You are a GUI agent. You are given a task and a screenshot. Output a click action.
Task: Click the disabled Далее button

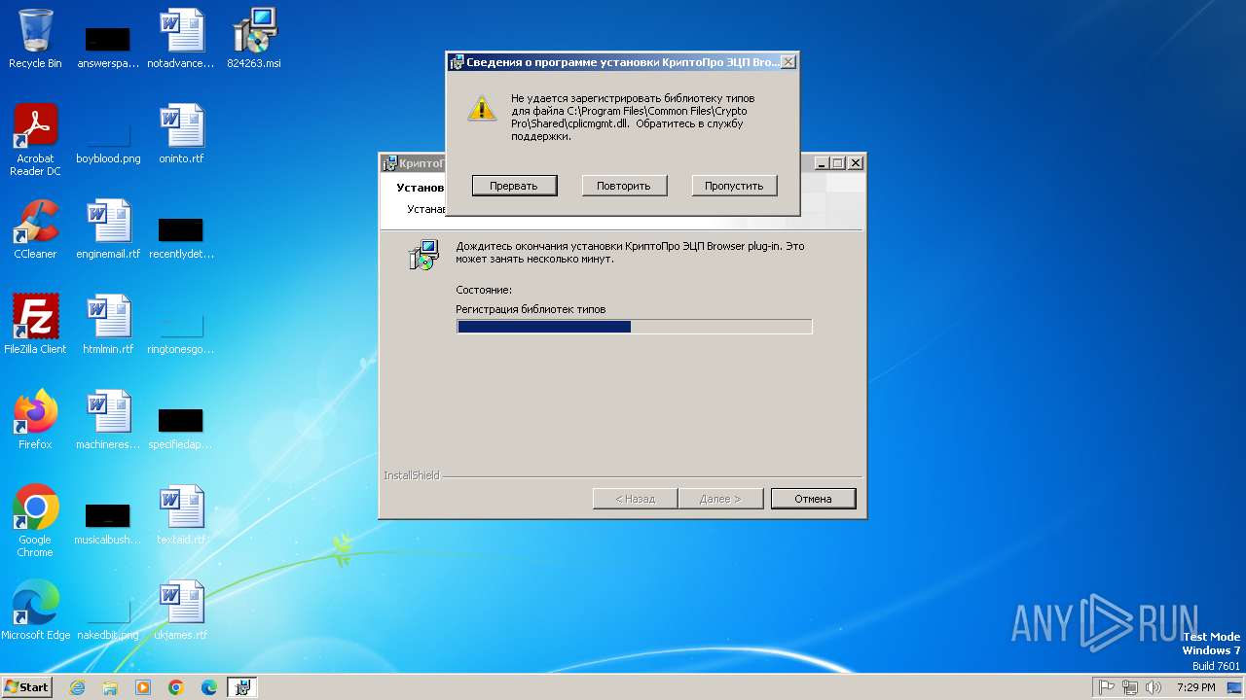point(720,499)
